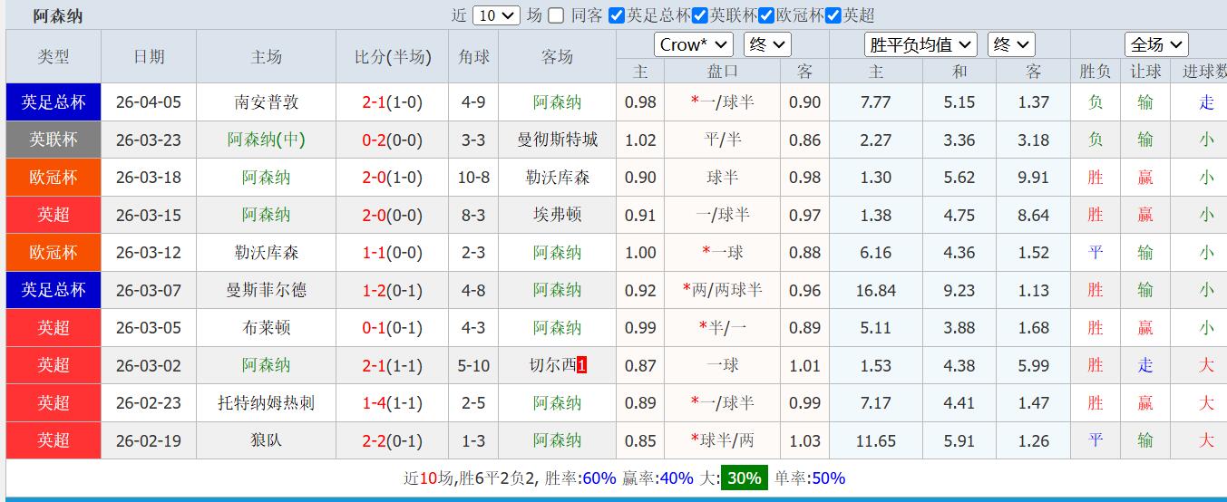
Task: Click the 阿森纳 team title
Action: 58,16
